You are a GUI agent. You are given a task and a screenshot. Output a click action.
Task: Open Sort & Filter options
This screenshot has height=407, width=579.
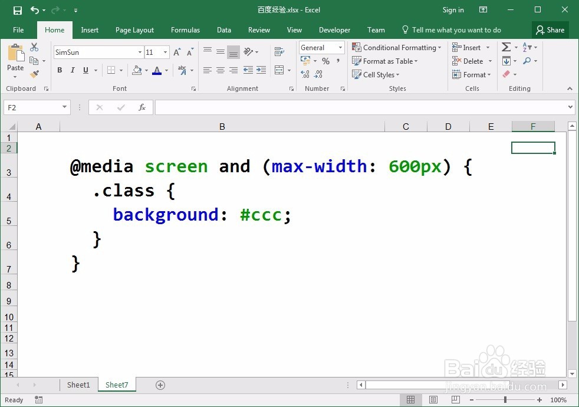click(x=527, y=47)
